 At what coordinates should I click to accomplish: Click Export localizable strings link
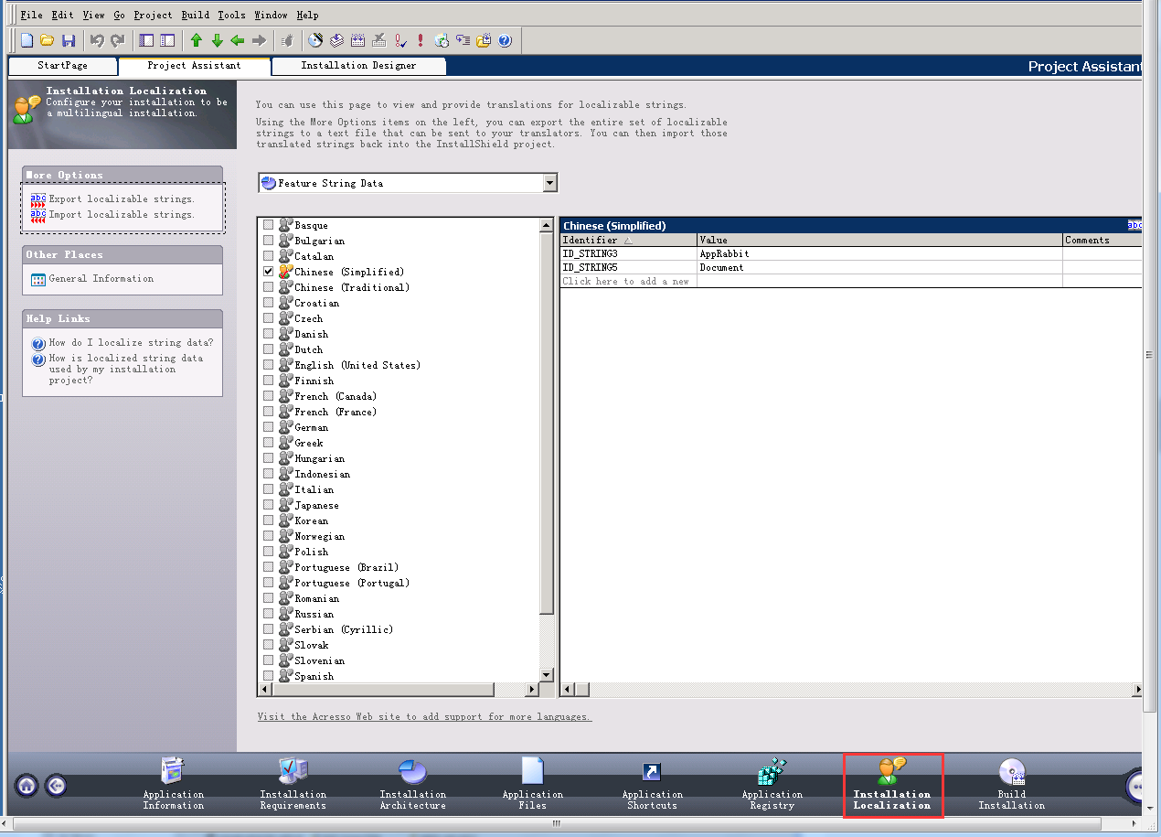(122, 199)
